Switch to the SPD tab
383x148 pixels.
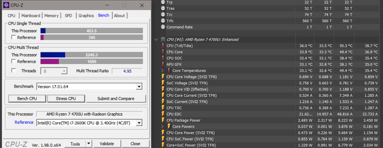tap(68, 16)
